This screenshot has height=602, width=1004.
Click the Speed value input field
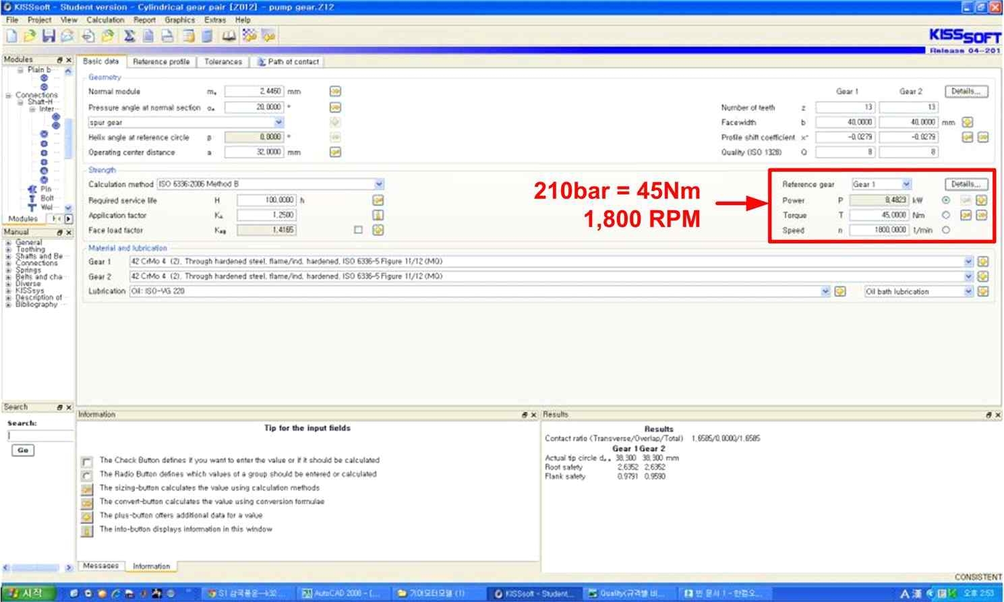879,230
